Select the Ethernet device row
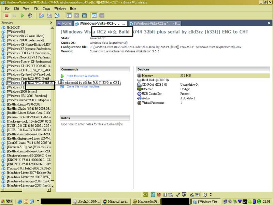Image resolution: width=273 pixels, height=205 pixels. click(145, 89)
